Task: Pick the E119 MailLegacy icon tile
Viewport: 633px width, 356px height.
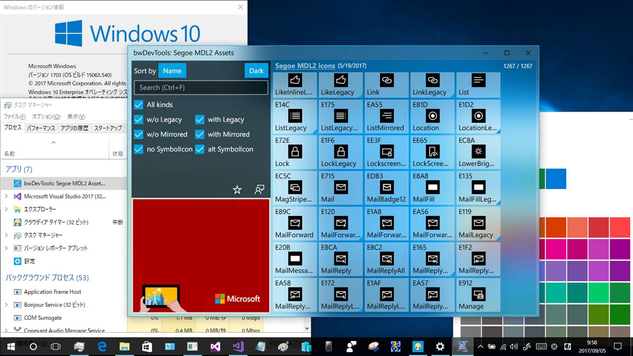Action: (x=478, y=223)
